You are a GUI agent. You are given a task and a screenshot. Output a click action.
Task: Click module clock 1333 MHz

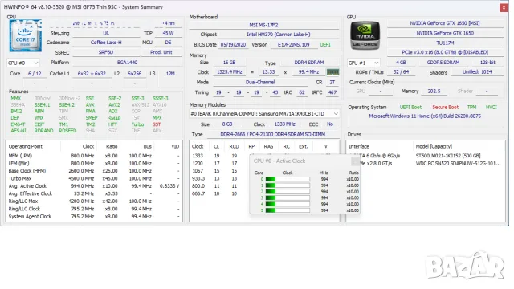pyautogui.click(x=284, y=124)
